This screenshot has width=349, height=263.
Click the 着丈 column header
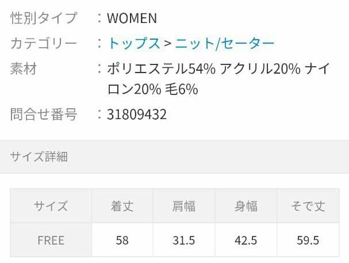click(122, 206)
